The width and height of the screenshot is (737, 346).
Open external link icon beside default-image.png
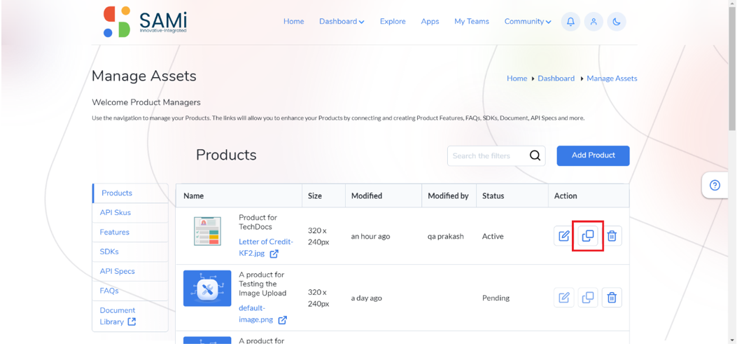click(283, 320)
